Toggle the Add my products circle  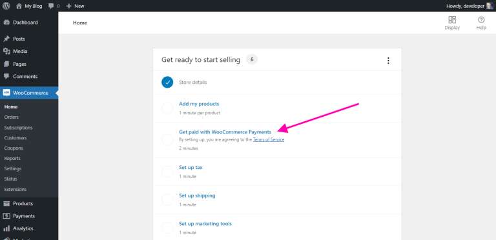click(167, 108)
